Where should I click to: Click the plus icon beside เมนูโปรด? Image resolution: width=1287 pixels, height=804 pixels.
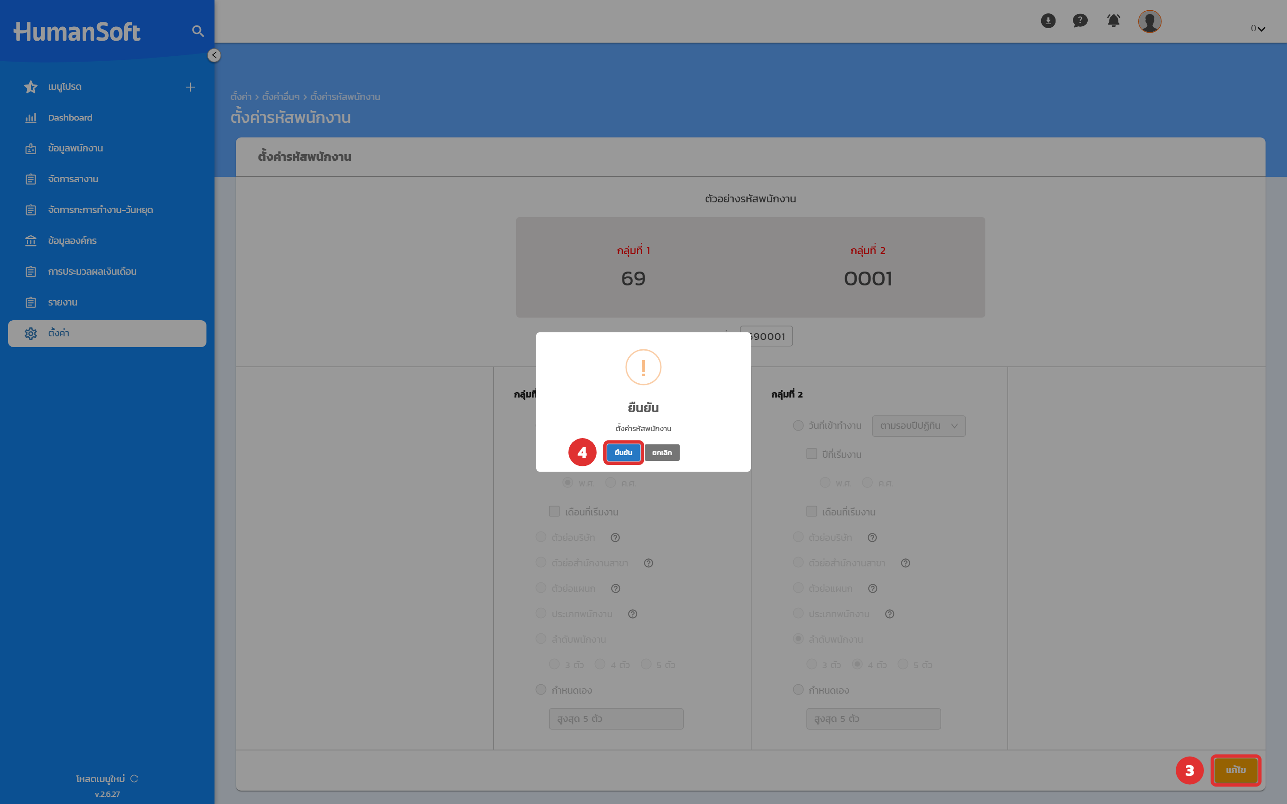tap(190, 87)
